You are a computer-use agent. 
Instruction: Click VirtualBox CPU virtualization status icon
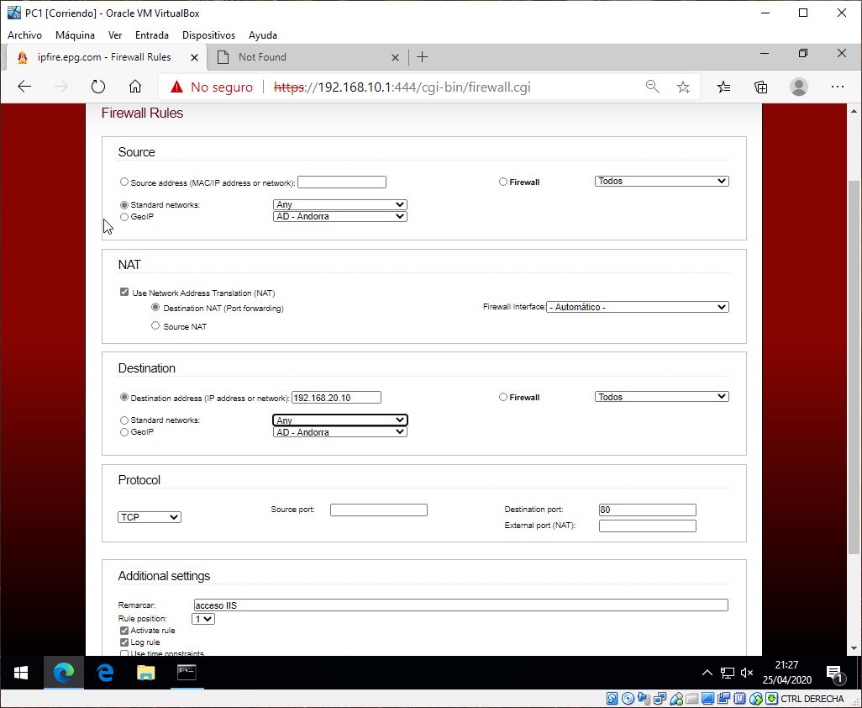pos(740,699)
